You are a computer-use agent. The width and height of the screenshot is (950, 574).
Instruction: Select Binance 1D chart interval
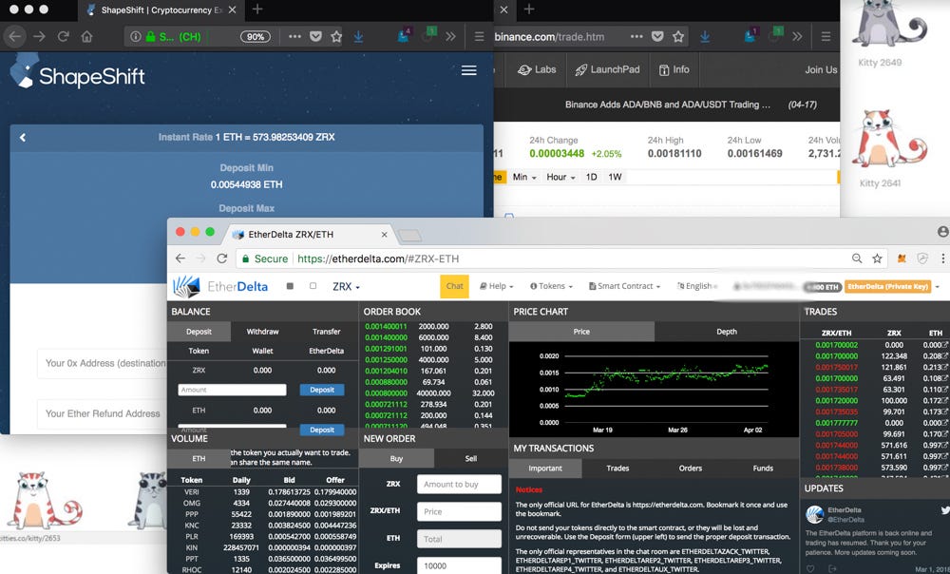[x=591, y=177]
